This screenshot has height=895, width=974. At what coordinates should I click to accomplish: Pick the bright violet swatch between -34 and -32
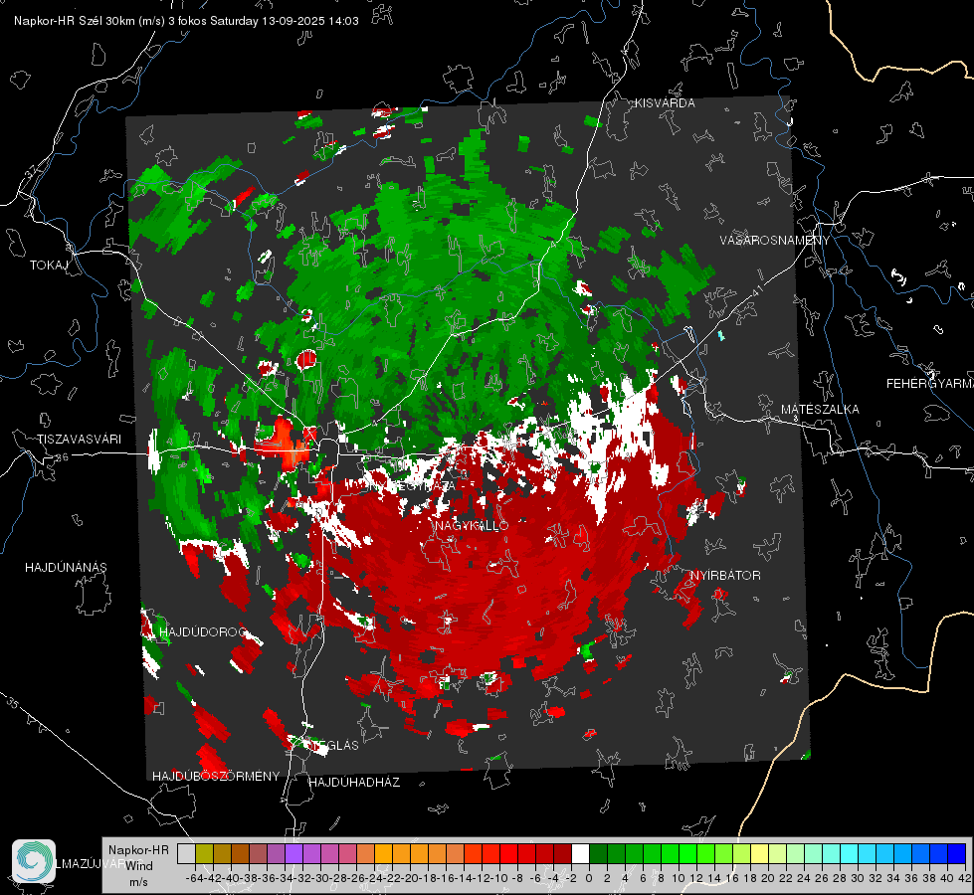pos(293,853)
